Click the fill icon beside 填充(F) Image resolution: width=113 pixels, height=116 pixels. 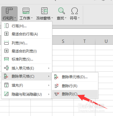click(x=6, y=85)
